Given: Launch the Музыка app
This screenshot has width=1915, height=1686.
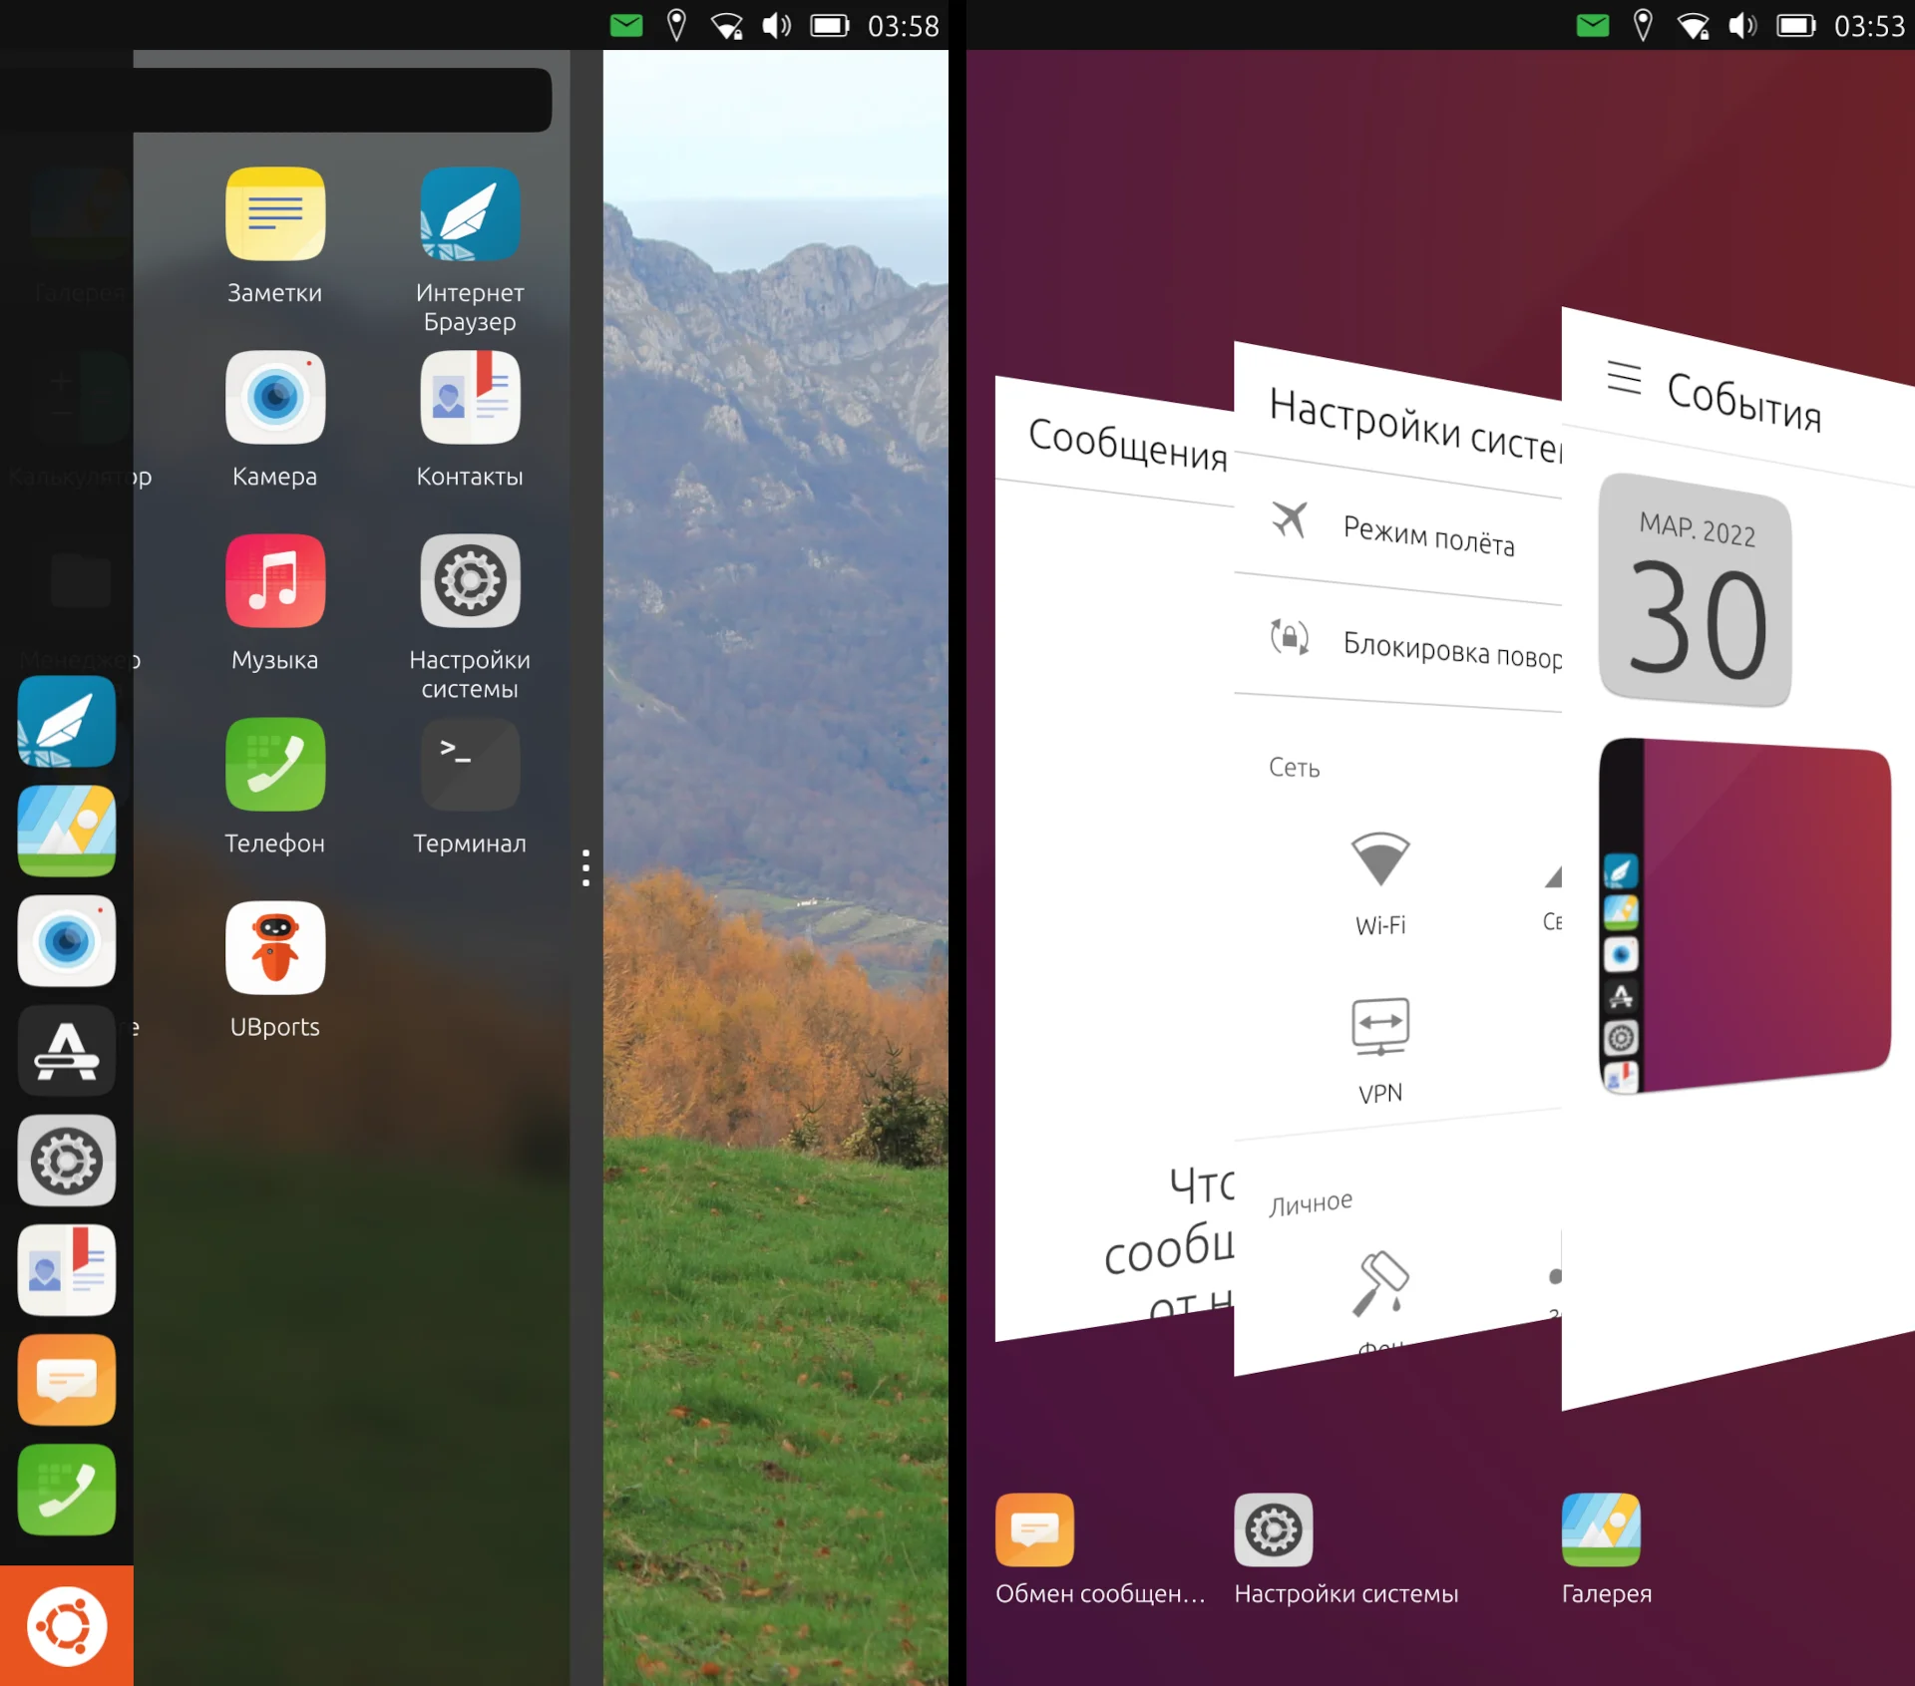Looking at the screenshot, I should [275, 580].
